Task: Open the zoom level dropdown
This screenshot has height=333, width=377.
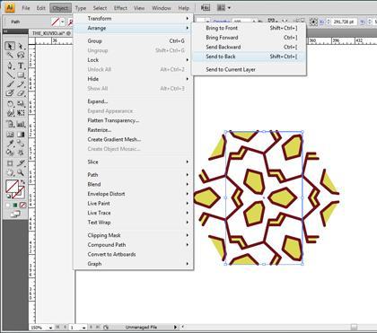Action: pos(50,328)
